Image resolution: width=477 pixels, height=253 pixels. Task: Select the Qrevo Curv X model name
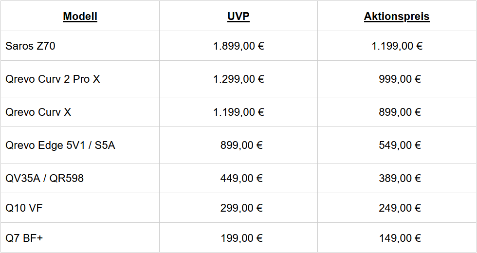tap(38, 112)
